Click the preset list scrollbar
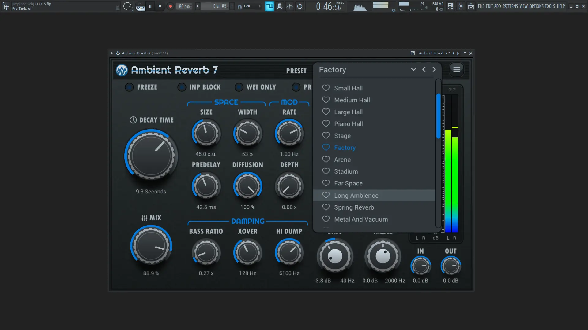588x330 pixels. click(x=438, y=116)
